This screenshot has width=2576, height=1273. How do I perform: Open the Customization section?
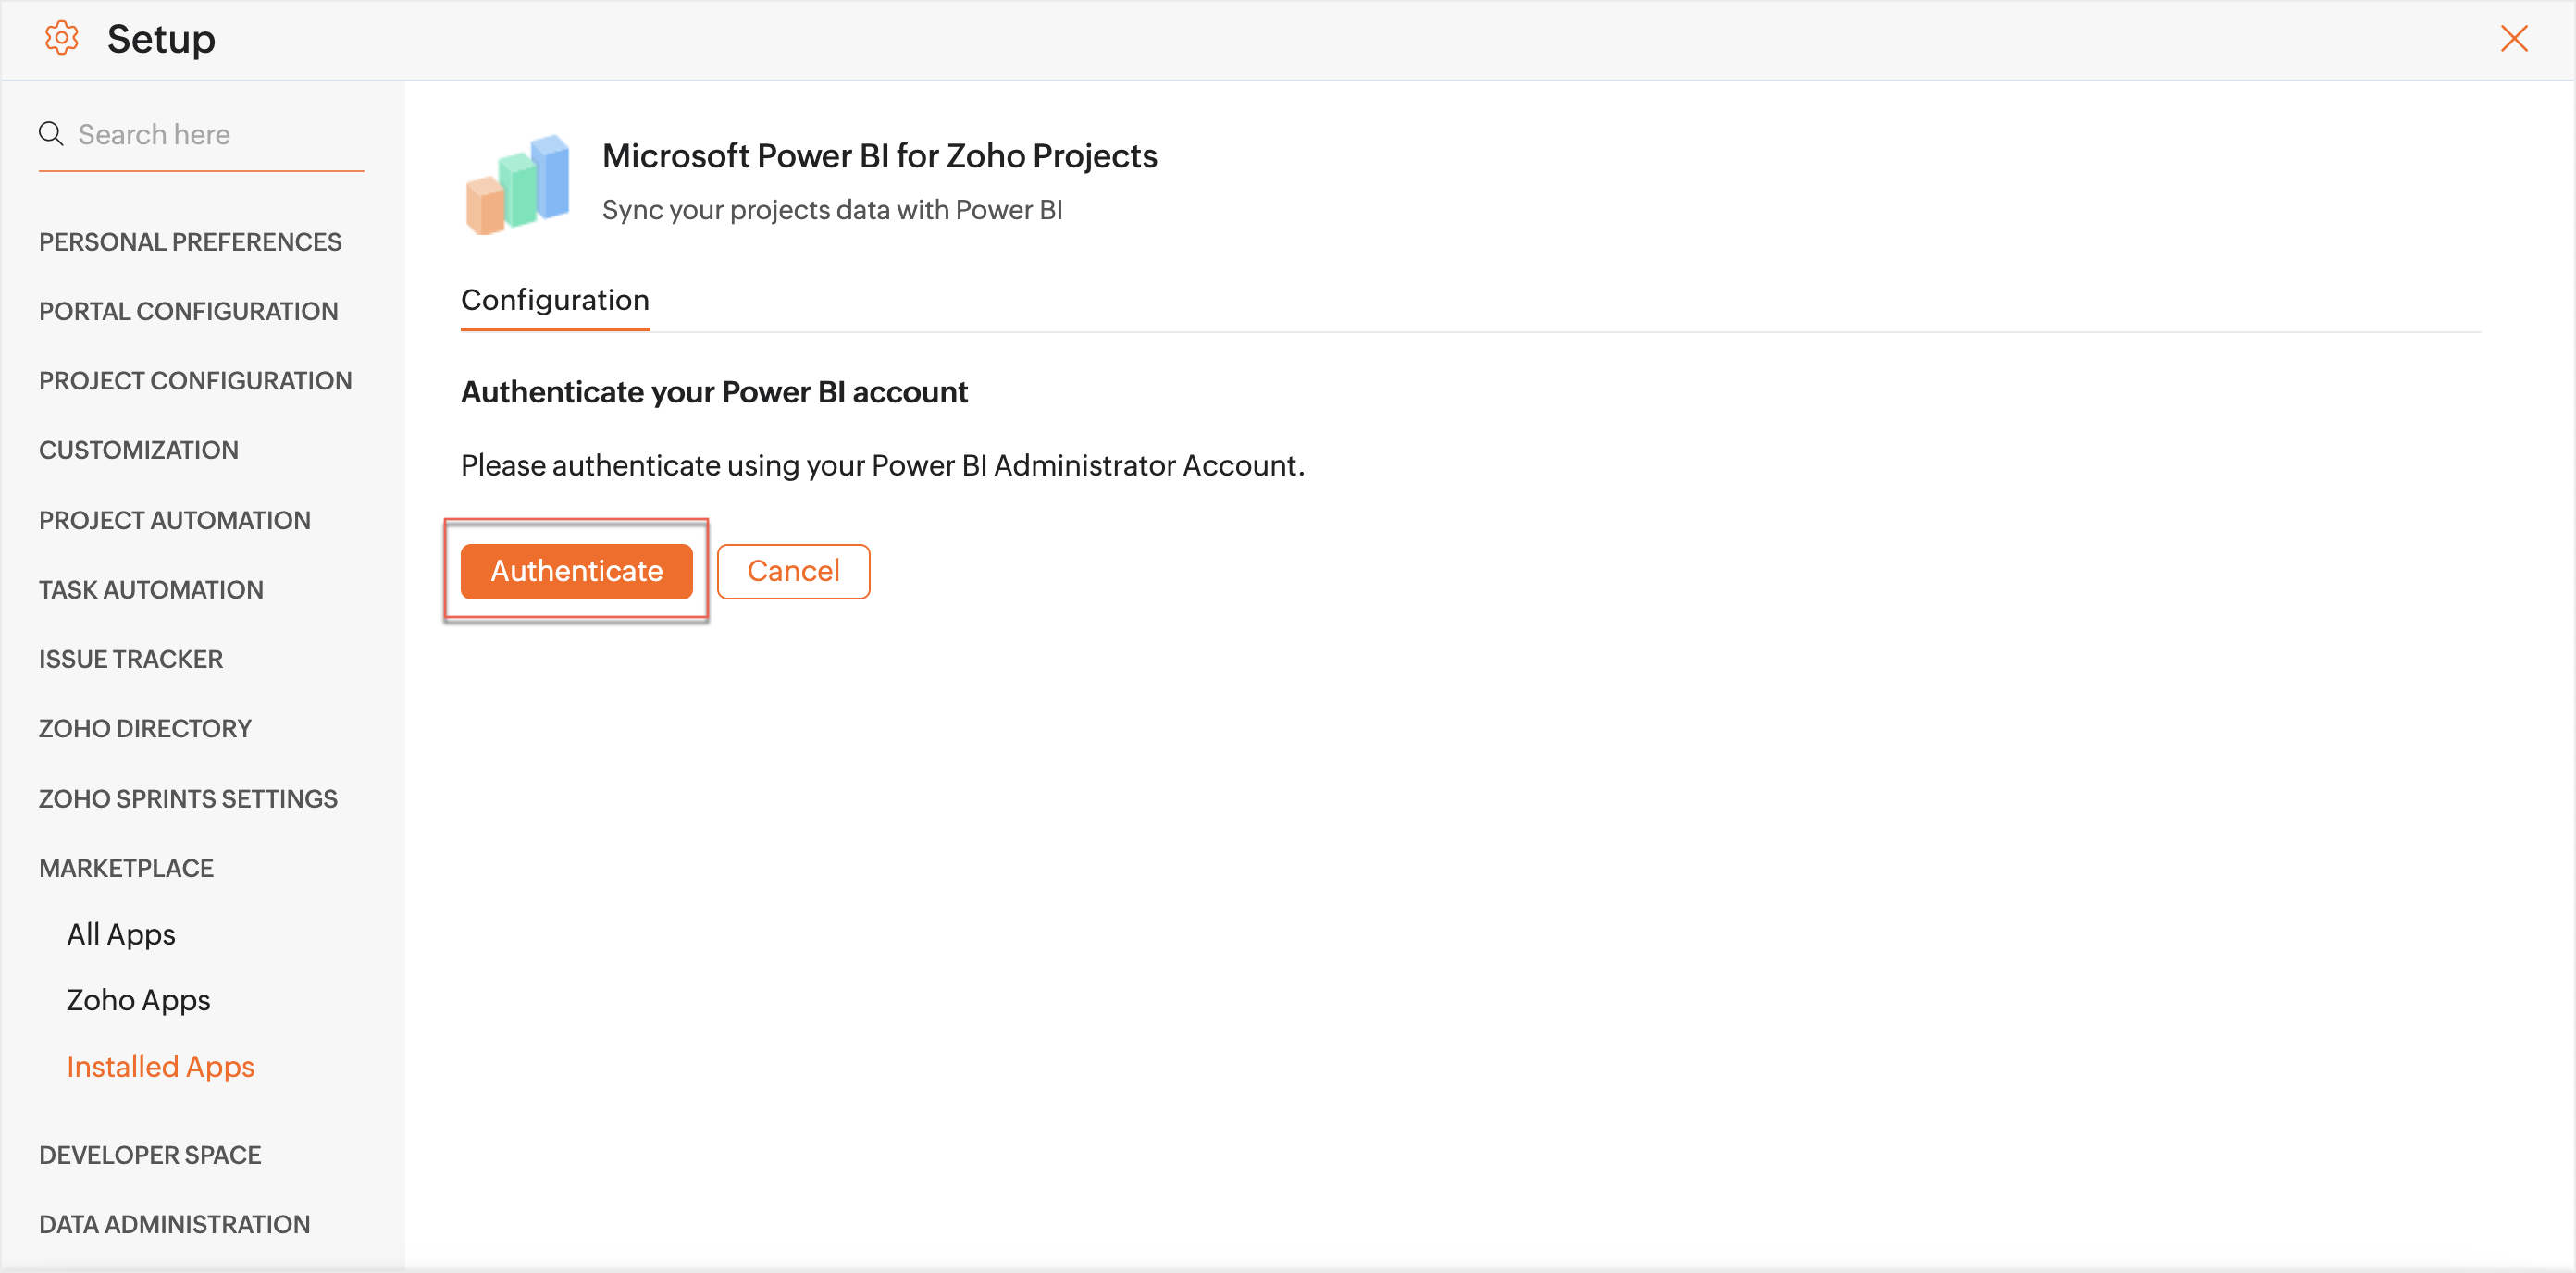(139, 450)
